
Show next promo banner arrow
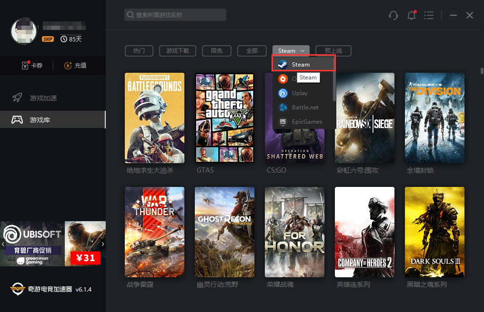pos(103,244)
